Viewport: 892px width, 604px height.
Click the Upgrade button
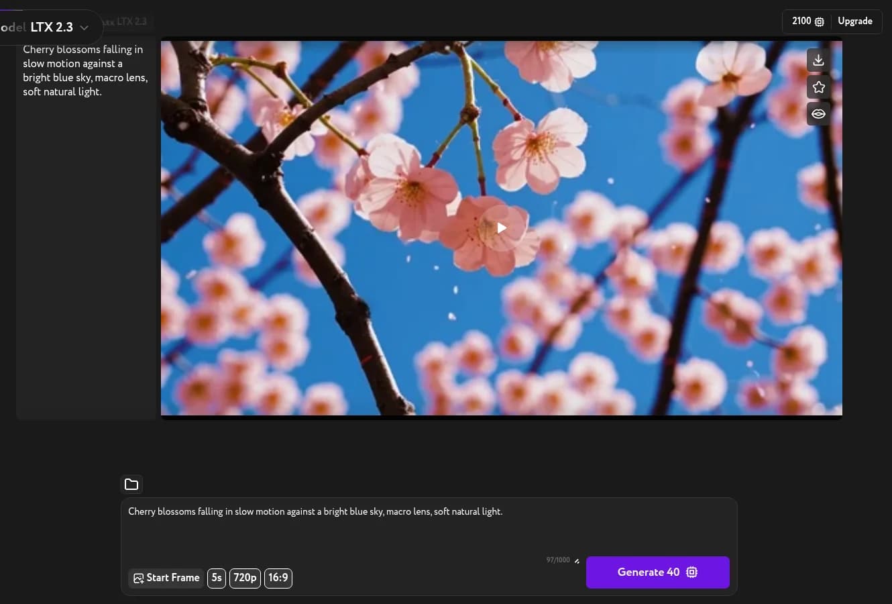tap(855, 21)
